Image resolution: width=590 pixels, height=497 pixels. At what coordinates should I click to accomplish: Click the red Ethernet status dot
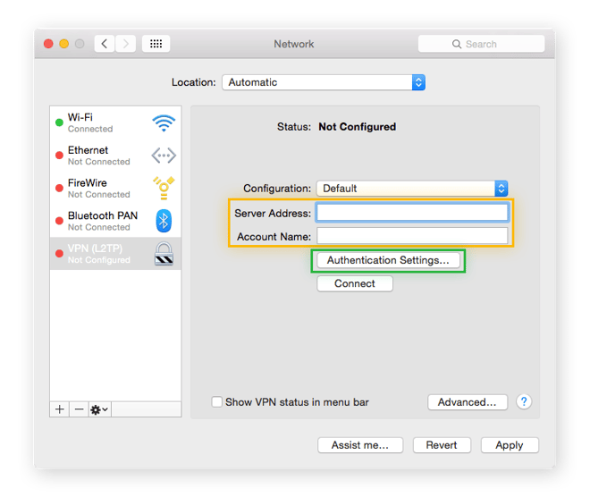[x=59, y=156]
